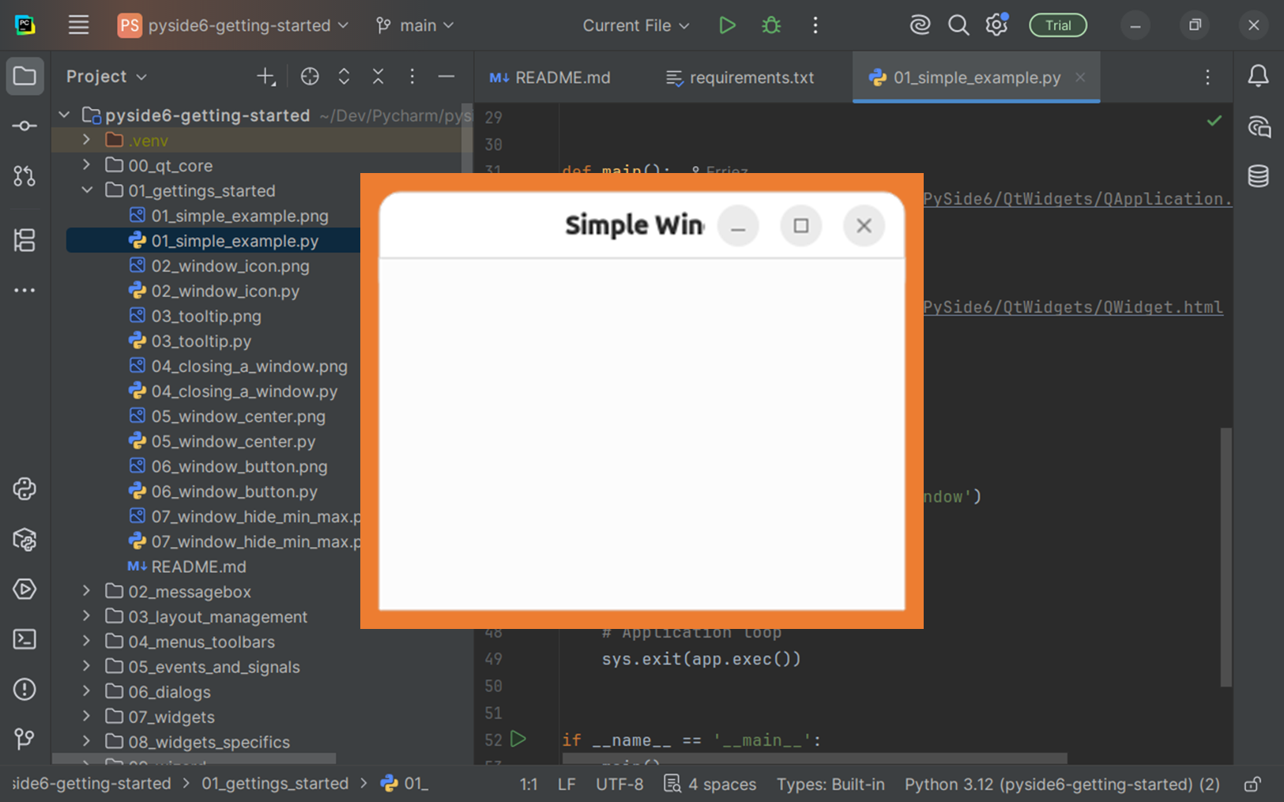Open more run actions menu

coord(815,25)
